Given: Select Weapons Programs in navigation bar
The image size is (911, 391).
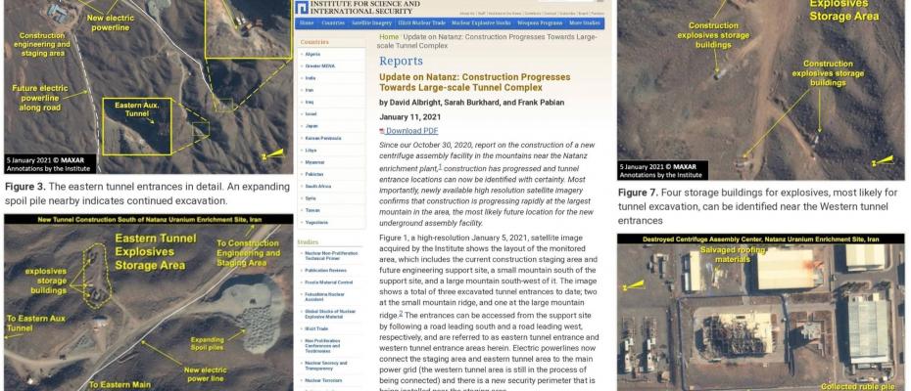Looking at the screenshot, I should [540, 23].
